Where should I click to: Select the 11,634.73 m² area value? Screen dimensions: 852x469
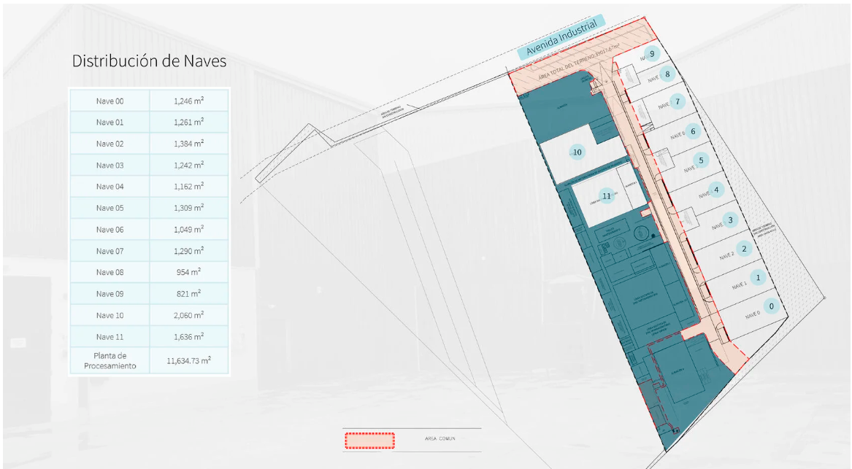coord(188,360)
